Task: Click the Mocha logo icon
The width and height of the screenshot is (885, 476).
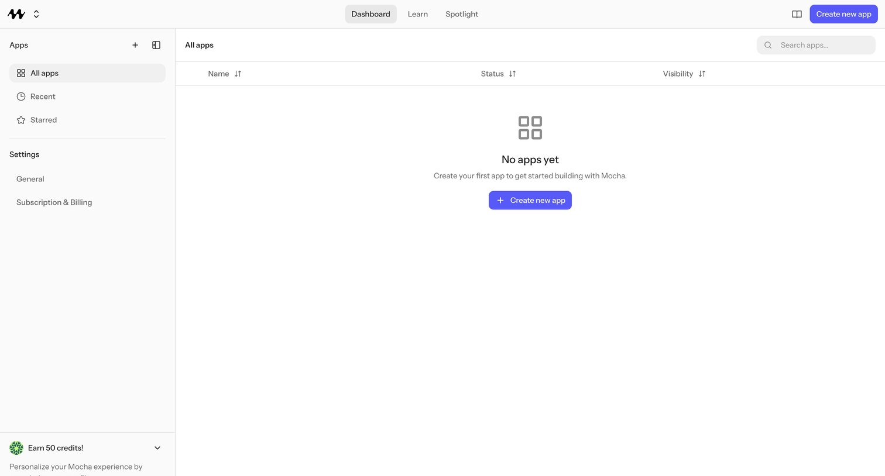Action: [x=16, y=14]
